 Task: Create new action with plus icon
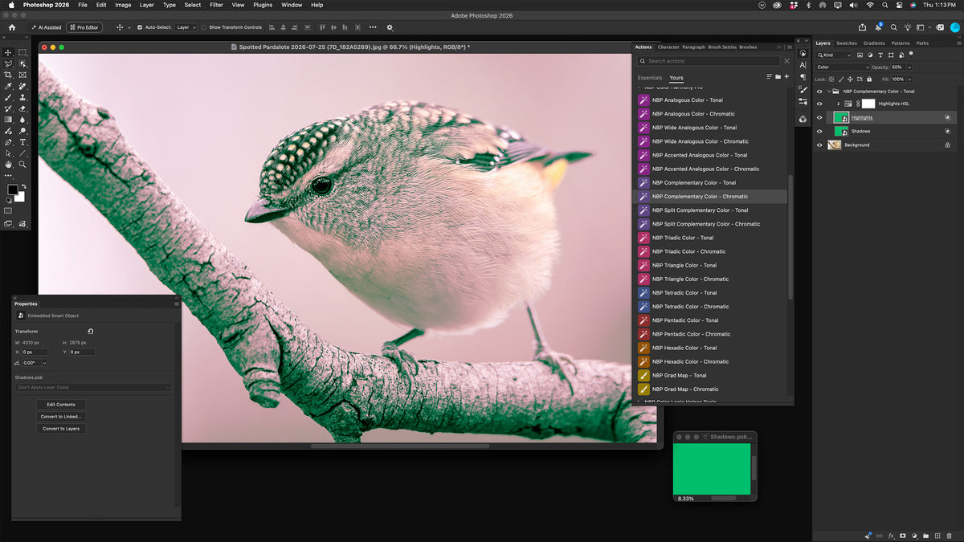(x=786, y=76)
